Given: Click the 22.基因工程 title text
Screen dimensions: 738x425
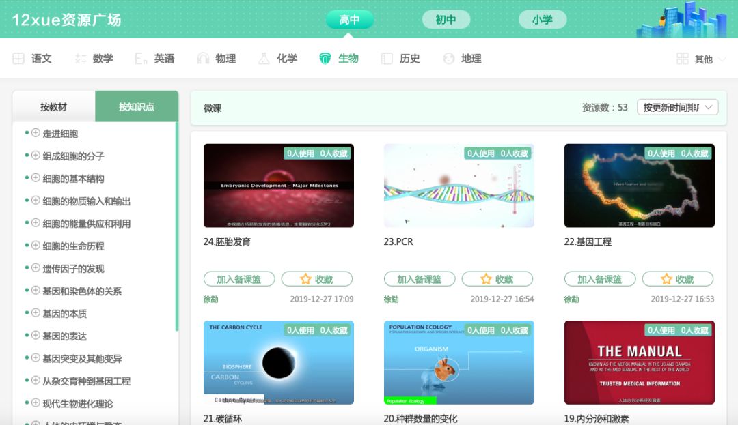Looking at the screenshot, I should (x=588, y=242).
